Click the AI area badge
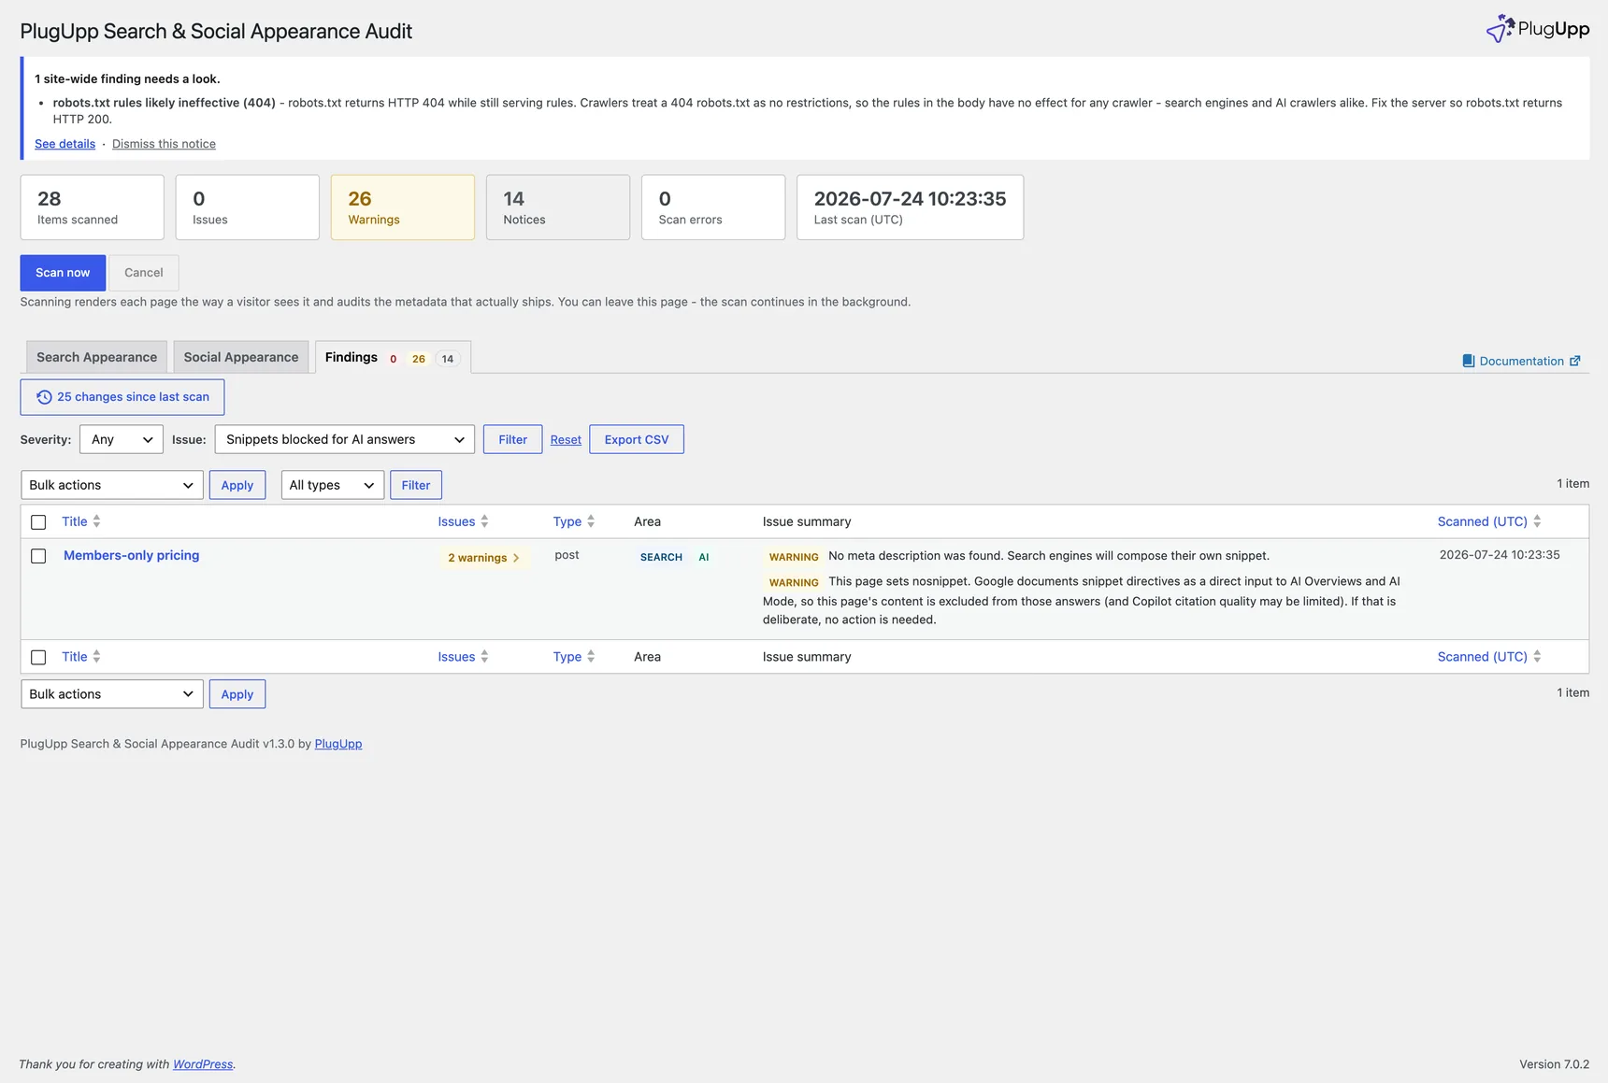 [x=704, y=557]
